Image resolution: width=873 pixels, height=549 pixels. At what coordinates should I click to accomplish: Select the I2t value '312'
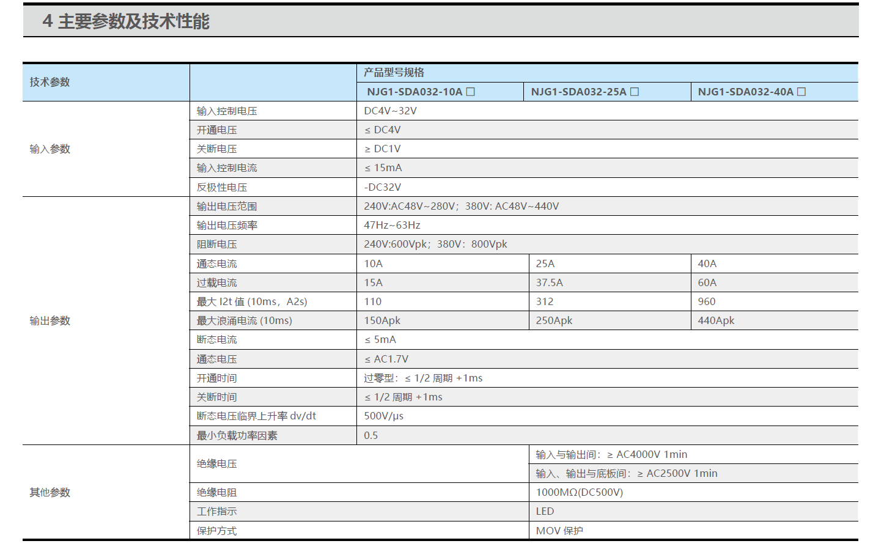point(545,301)
